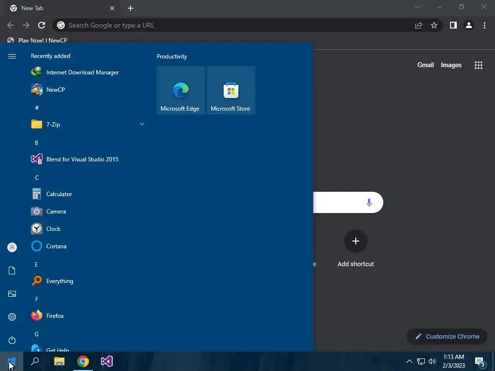Switch to Chrome on the taskbar
The height and width of the screenshot is (371, 495).
point(83,361)
